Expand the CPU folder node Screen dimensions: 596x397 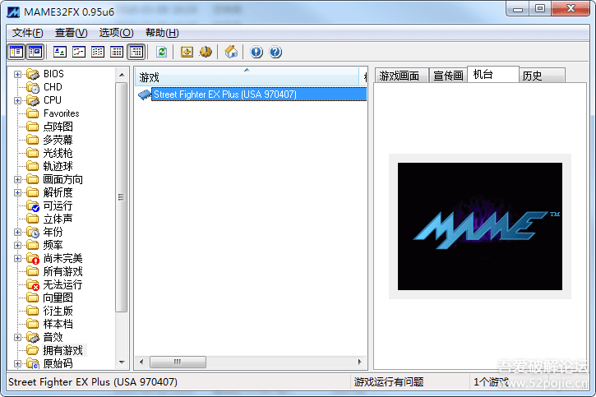[17, 100]
